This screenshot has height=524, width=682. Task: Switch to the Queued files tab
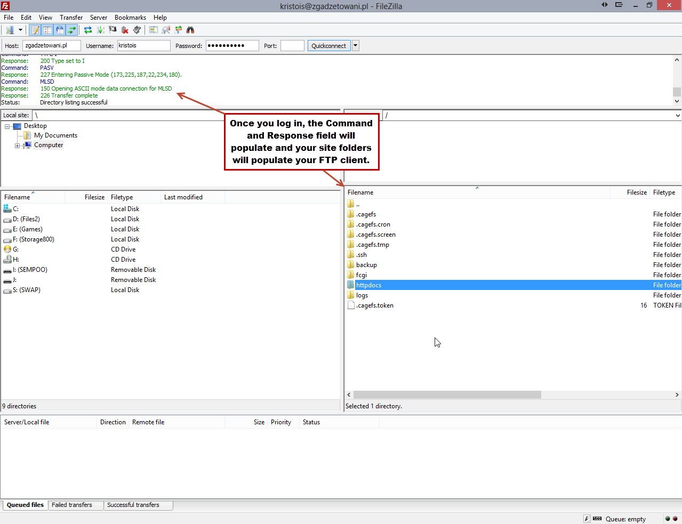25,505
